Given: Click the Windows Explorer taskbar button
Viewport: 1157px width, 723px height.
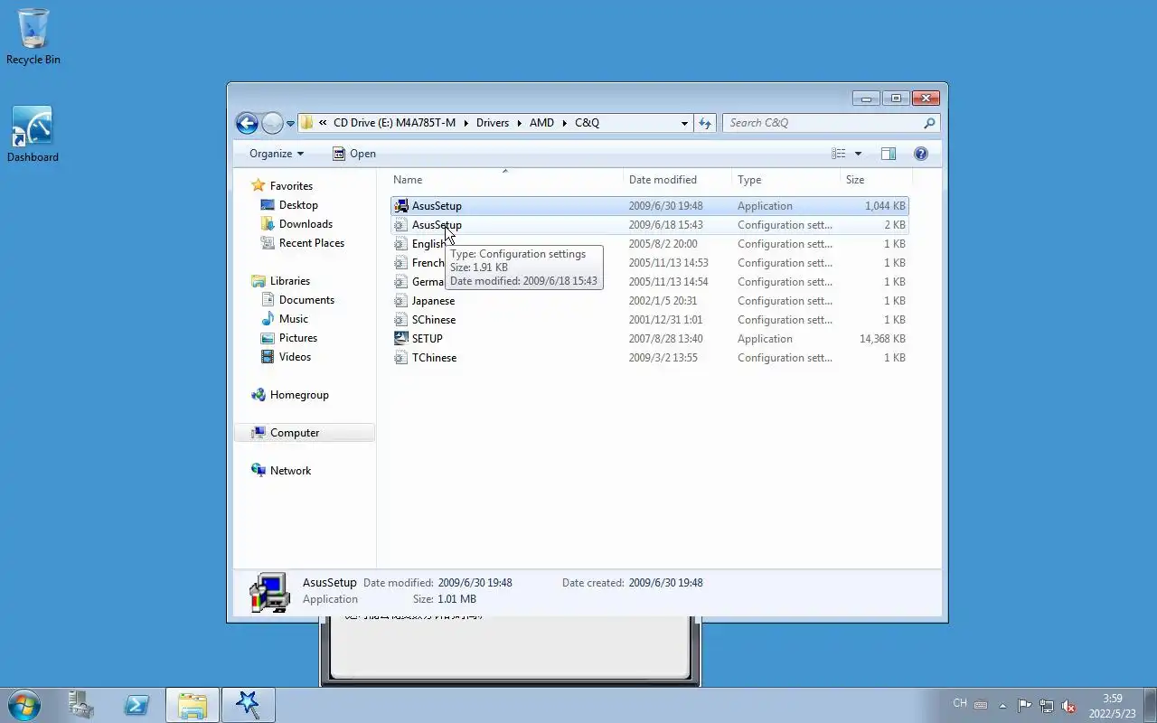Looking at the screenshot, I should click(x=192, y=705).
